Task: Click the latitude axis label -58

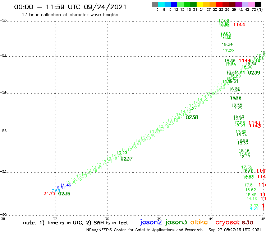Action: coord(3,172)
